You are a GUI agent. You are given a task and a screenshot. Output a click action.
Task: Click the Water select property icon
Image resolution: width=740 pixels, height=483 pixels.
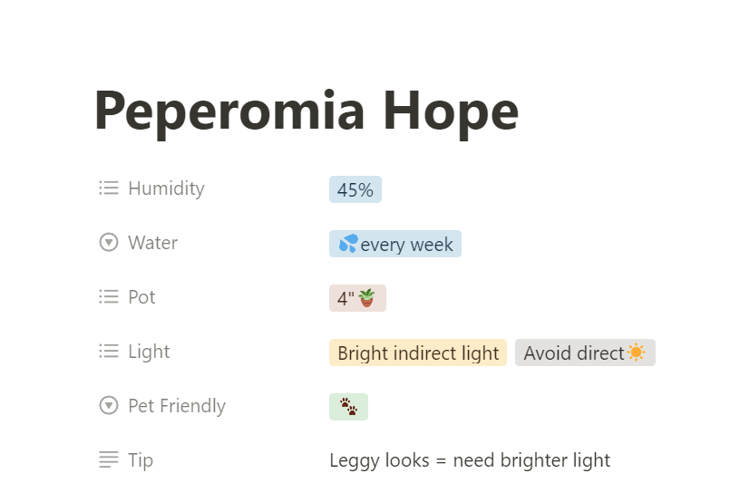[109, 243]
